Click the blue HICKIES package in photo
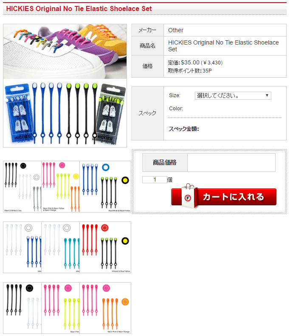This screenshot has width=290, height=336. 19,113
